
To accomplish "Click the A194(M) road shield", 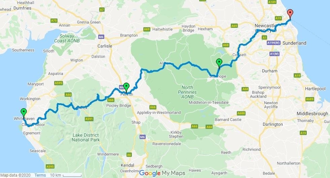I will pos(273,43).
